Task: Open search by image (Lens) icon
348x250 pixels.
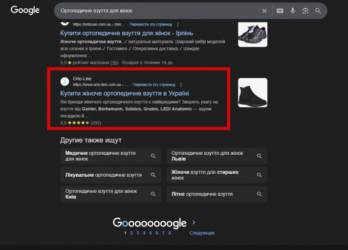Action: 305,11
